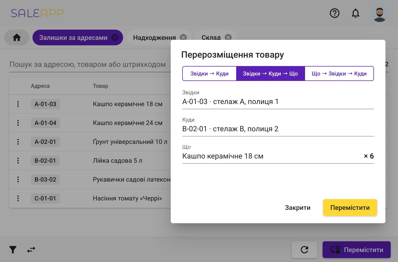Click the B-02-01 address chip in table

coord(45,161)
